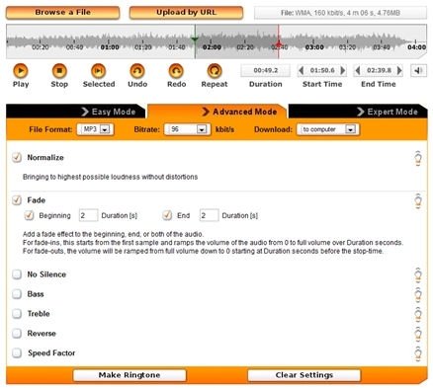Click the Make Ringtone button

point(130,375)
